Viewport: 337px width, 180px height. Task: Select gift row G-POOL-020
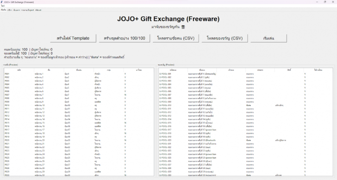(x=246, y=140)
